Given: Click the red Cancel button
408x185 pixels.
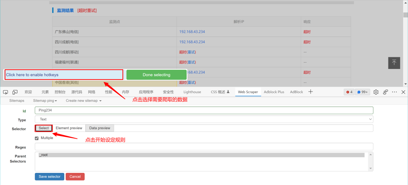Looking at the screenshot, I should pos(75,176).
